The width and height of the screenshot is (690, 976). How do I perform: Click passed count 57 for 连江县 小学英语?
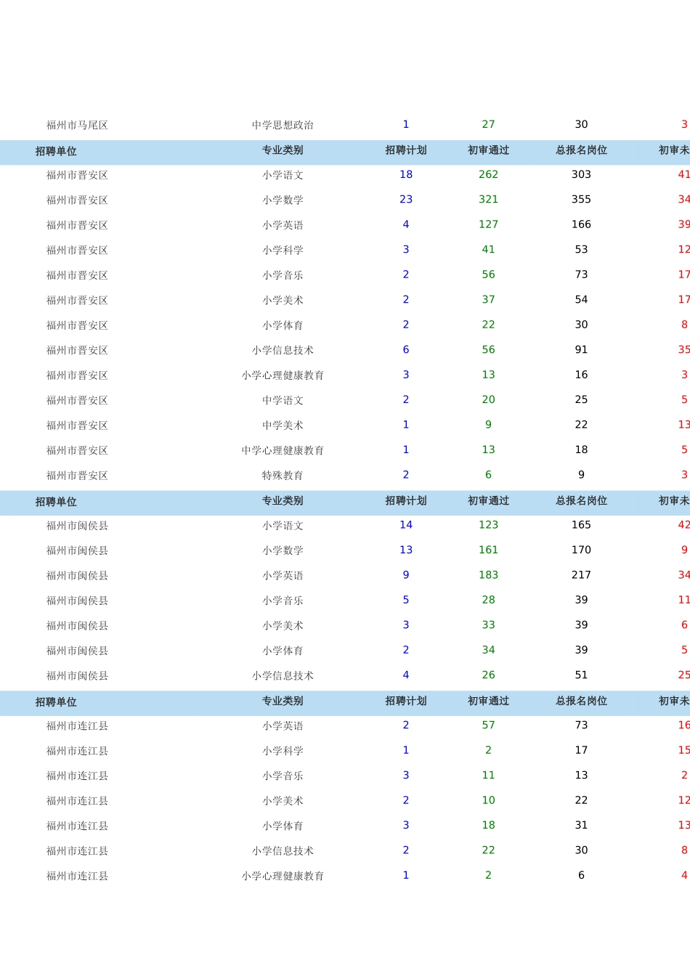pyautogui.click(x=488, y=725)
